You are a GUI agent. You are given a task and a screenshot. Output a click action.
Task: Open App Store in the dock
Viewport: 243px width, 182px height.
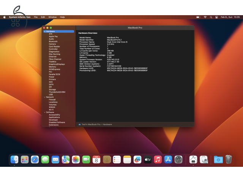(168, 160)
